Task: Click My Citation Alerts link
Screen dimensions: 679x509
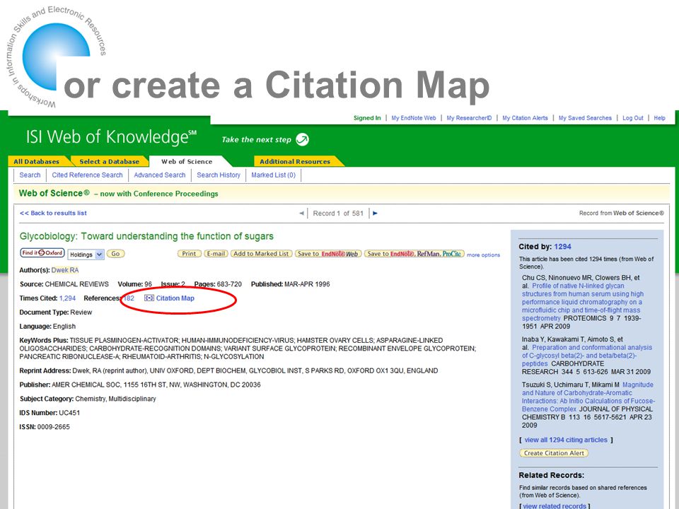Action: click(x=525, y=118)
